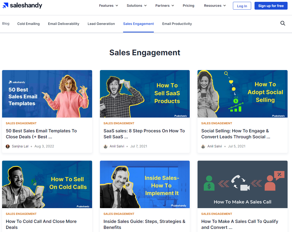Viewport: 292px width, 232px height.
Task: Open the Pricing page
Action: click(188, 5)
